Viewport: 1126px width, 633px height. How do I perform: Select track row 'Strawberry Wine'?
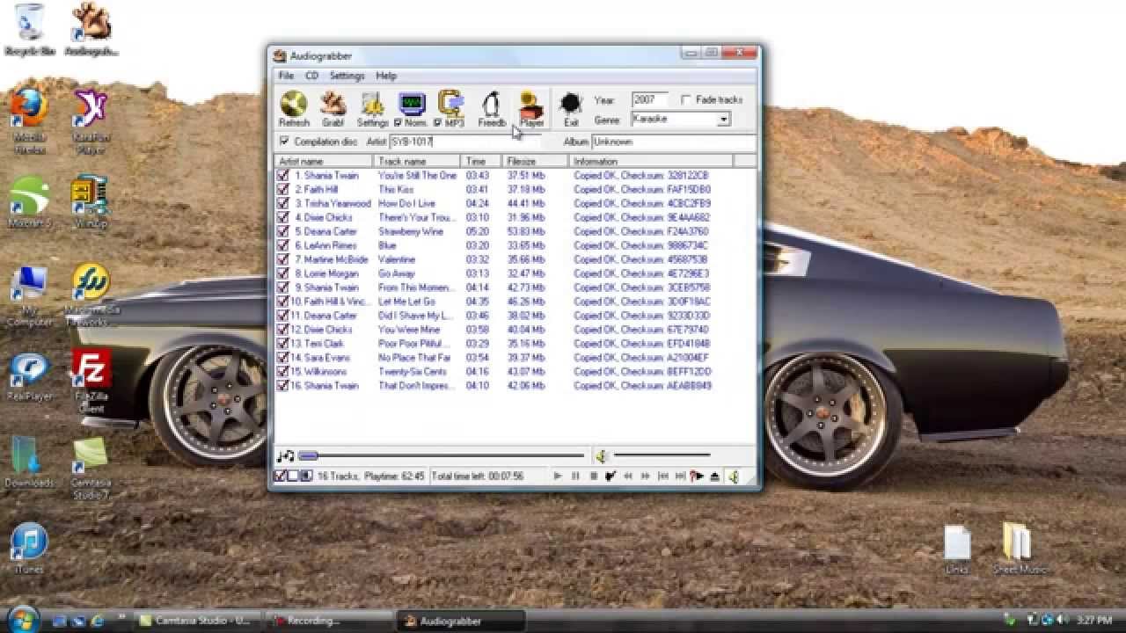(x=515, y=232)
